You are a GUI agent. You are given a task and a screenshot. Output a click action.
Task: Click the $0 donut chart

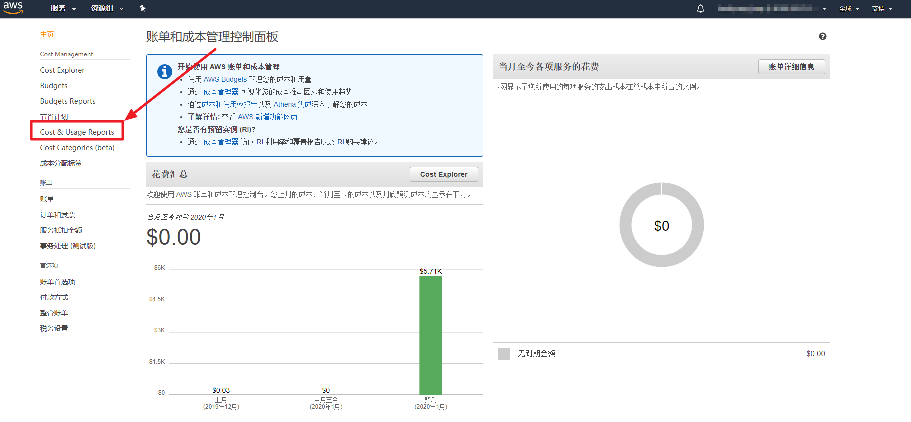point(661,225)
